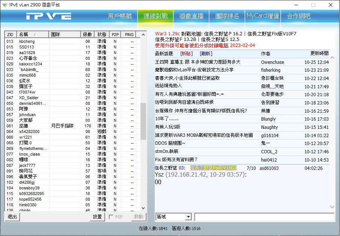This screenshot has height=236, width=340.
Task: Open topic 有無人玩S版
Action: (x=168, y=127)
